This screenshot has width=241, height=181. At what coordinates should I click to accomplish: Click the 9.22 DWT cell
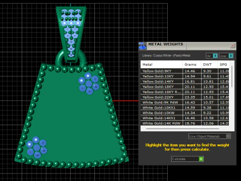point(209,113)
